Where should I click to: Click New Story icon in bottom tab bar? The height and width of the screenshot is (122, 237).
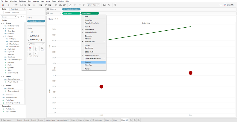(x=138, y=120)
